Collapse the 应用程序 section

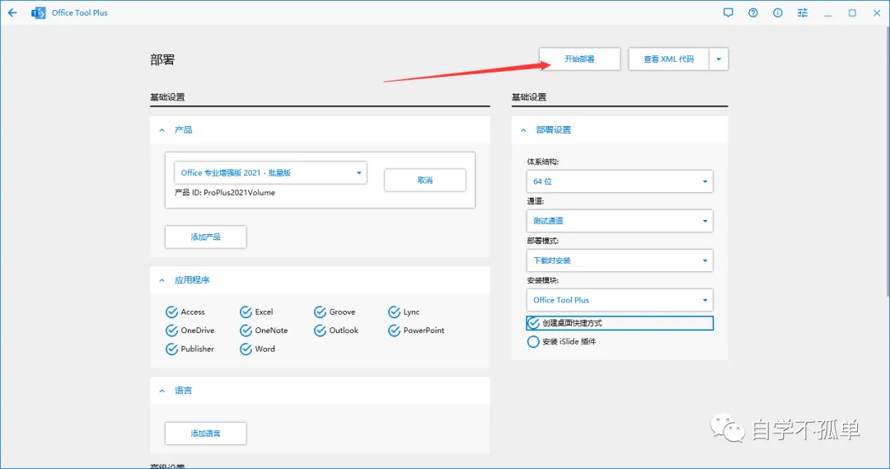pos(162,280)
